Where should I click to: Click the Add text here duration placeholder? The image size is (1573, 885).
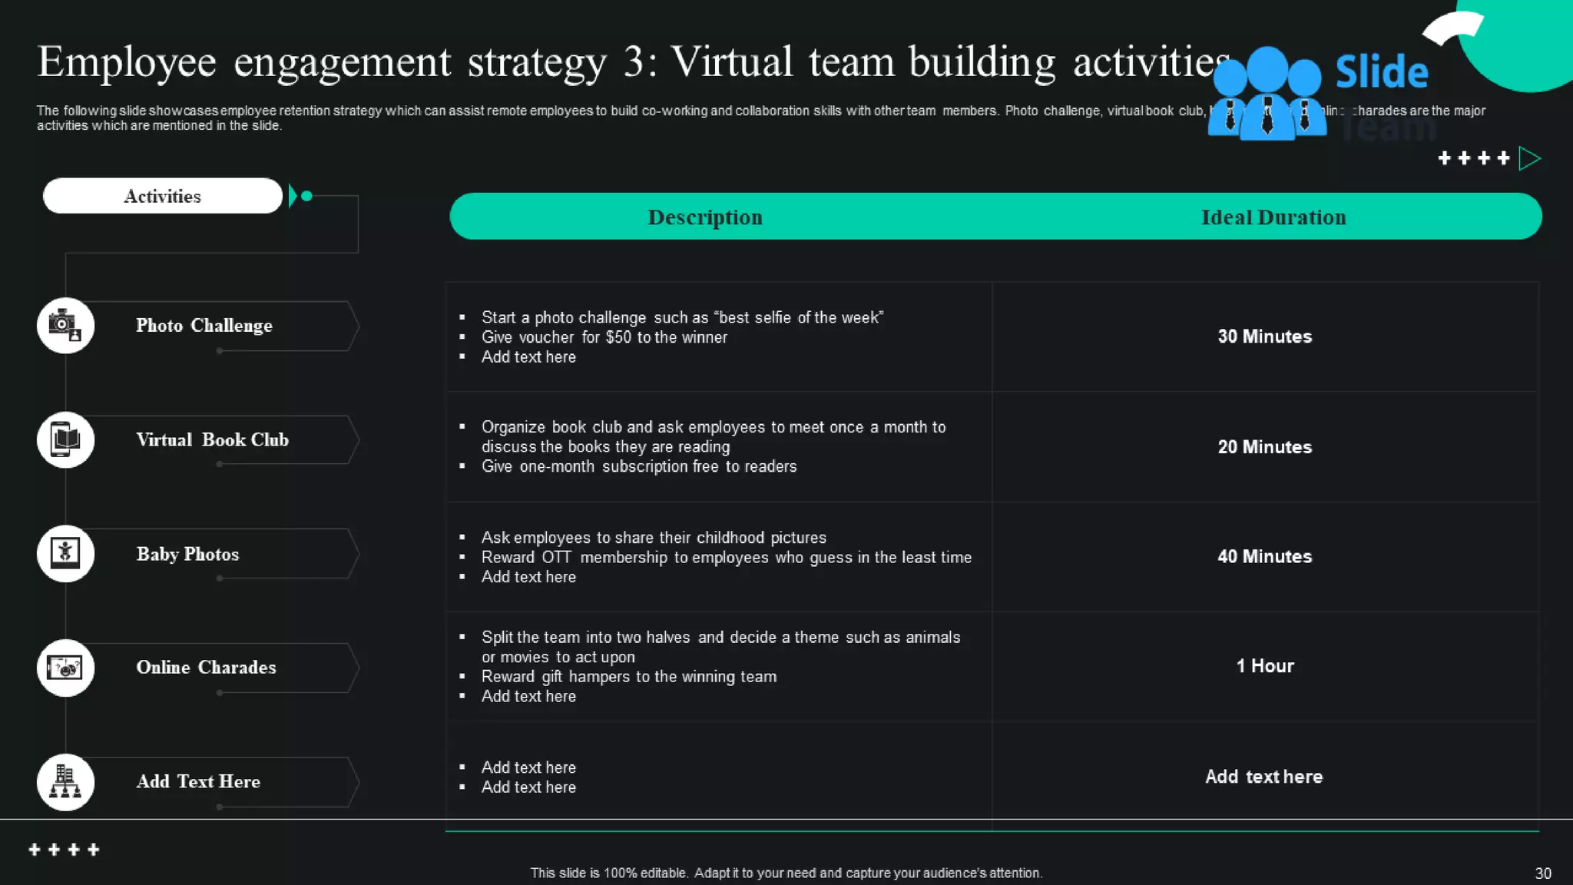1263,777
